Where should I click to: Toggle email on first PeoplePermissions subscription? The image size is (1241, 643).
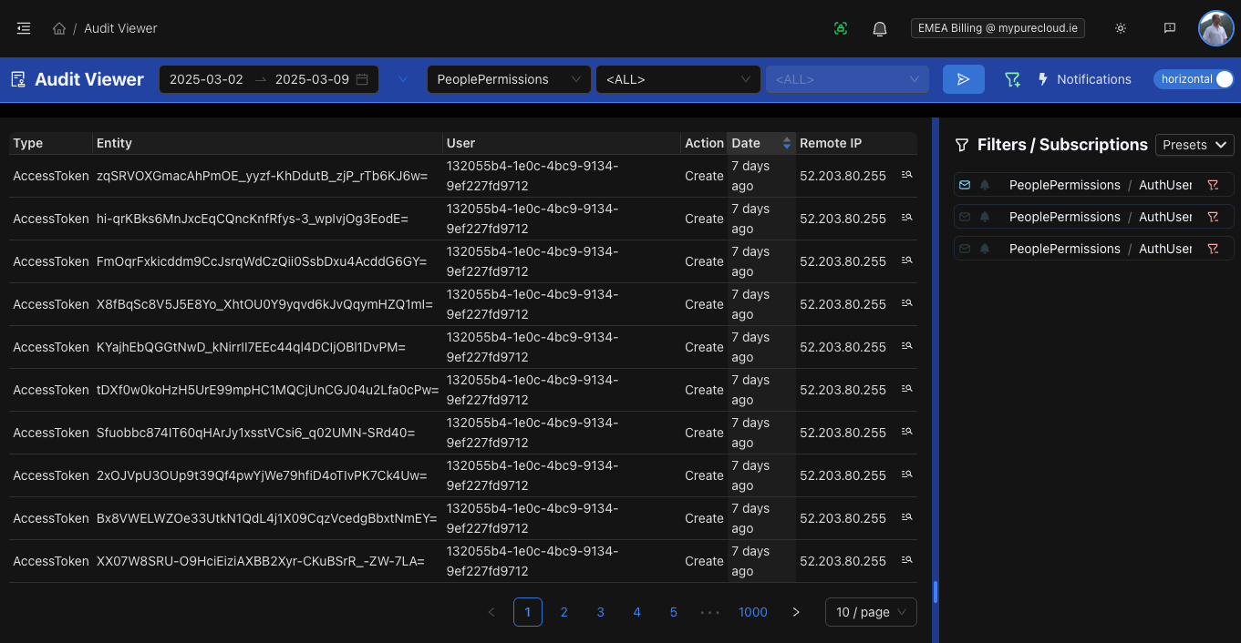965,185
